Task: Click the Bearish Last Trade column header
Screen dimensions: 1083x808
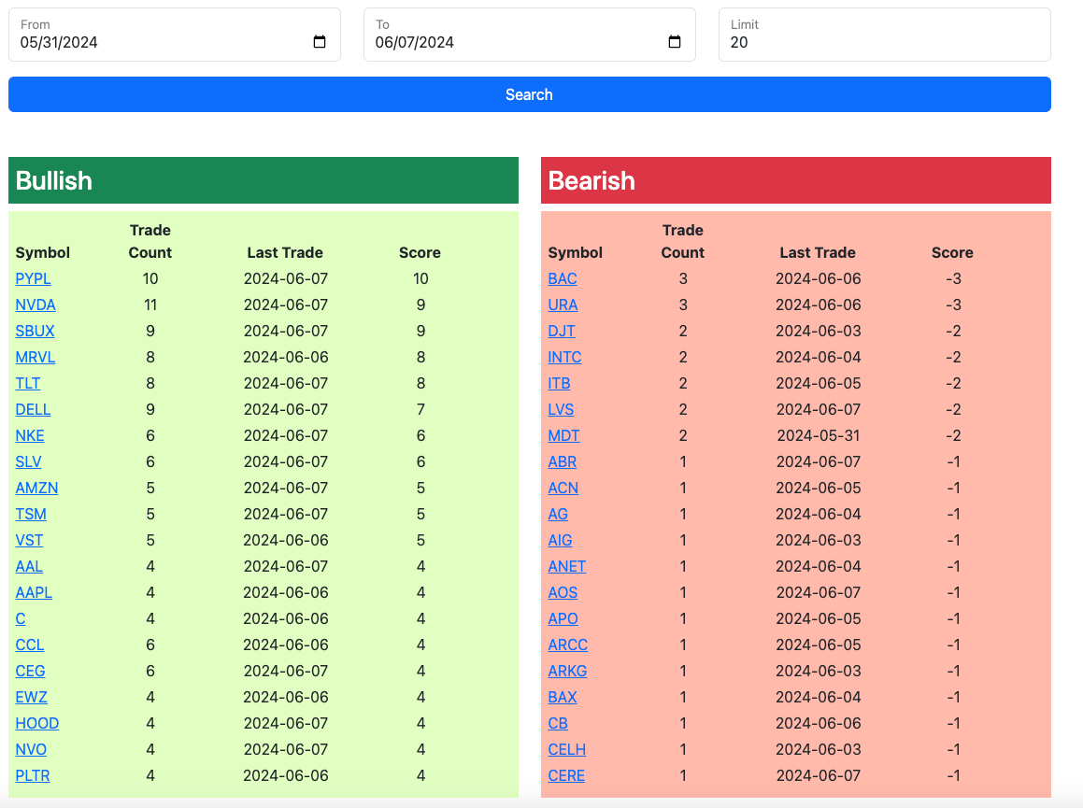Action: click(x=818, y=253)
